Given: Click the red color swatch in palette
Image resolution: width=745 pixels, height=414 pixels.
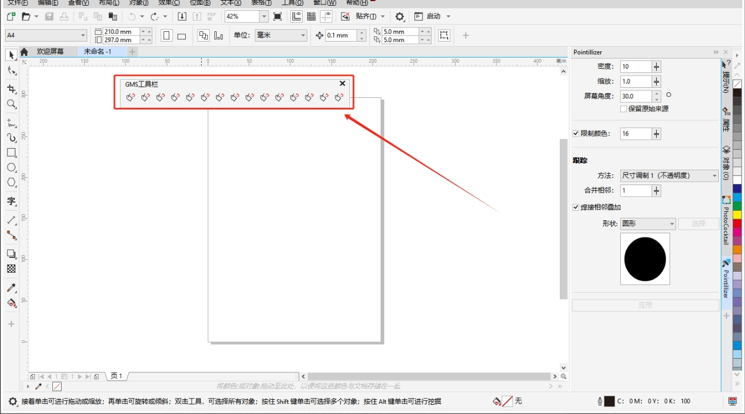Looking at the screenshot, I should pyautogui.click(x=737, y=223).
